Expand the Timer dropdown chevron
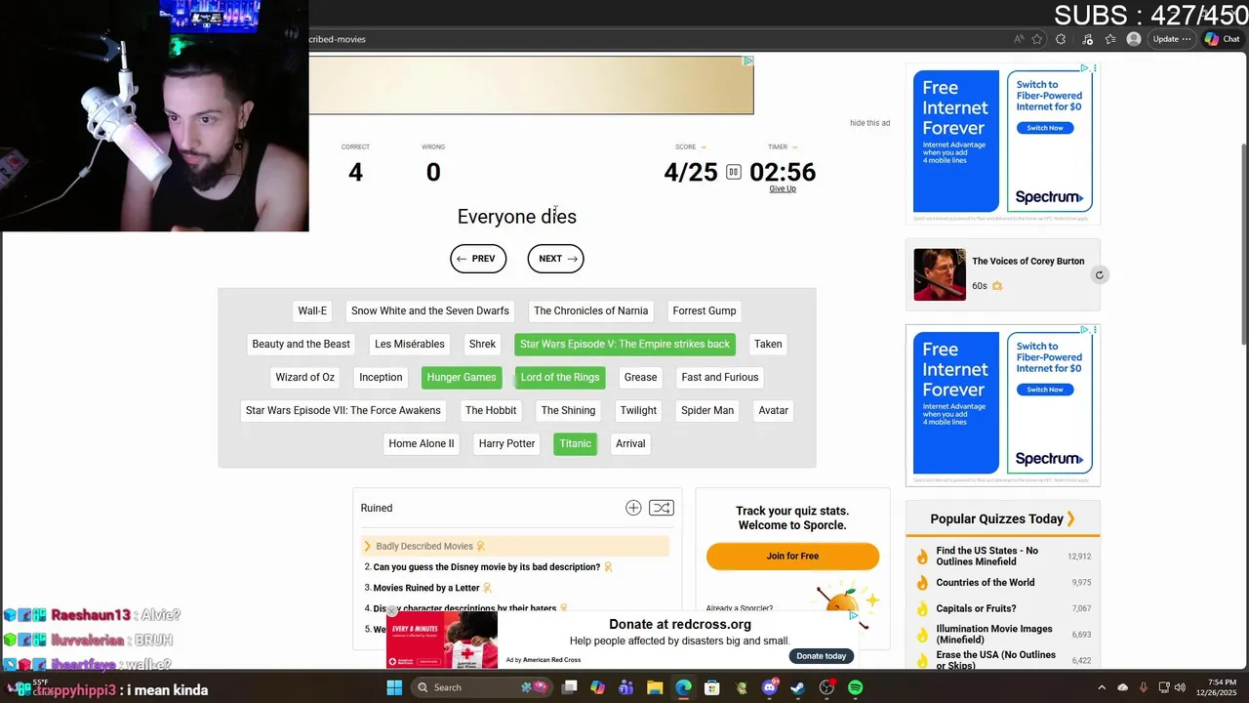The height and width of the screenshot is (703, 1249). [794, 147]
